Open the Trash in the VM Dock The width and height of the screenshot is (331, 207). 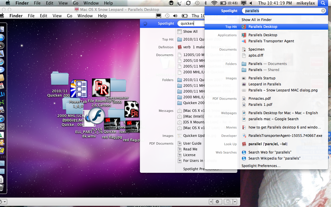(2, 187)
